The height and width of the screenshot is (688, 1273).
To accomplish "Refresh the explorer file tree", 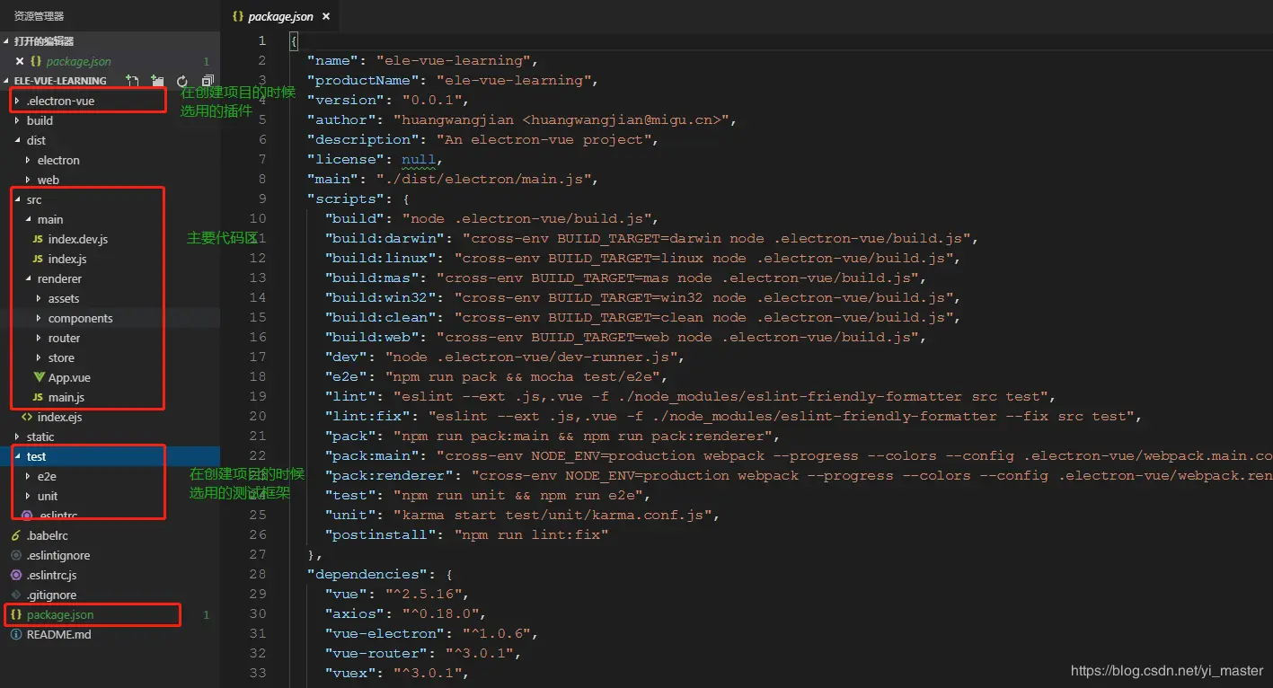I will (x=182, y=81).
